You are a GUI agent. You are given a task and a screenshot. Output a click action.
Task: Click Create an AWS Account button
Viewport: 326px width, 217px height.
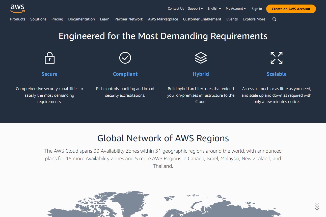pos(291,9)
